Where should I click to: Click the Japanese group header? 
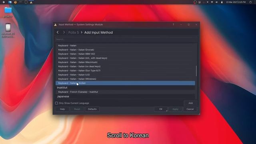[x=125, y=96]
